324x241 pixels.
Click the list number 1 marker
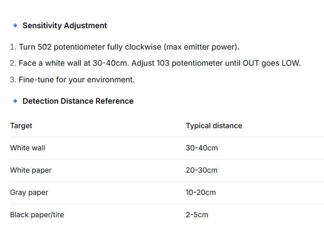pyautogui.click(x=13, y=47)
